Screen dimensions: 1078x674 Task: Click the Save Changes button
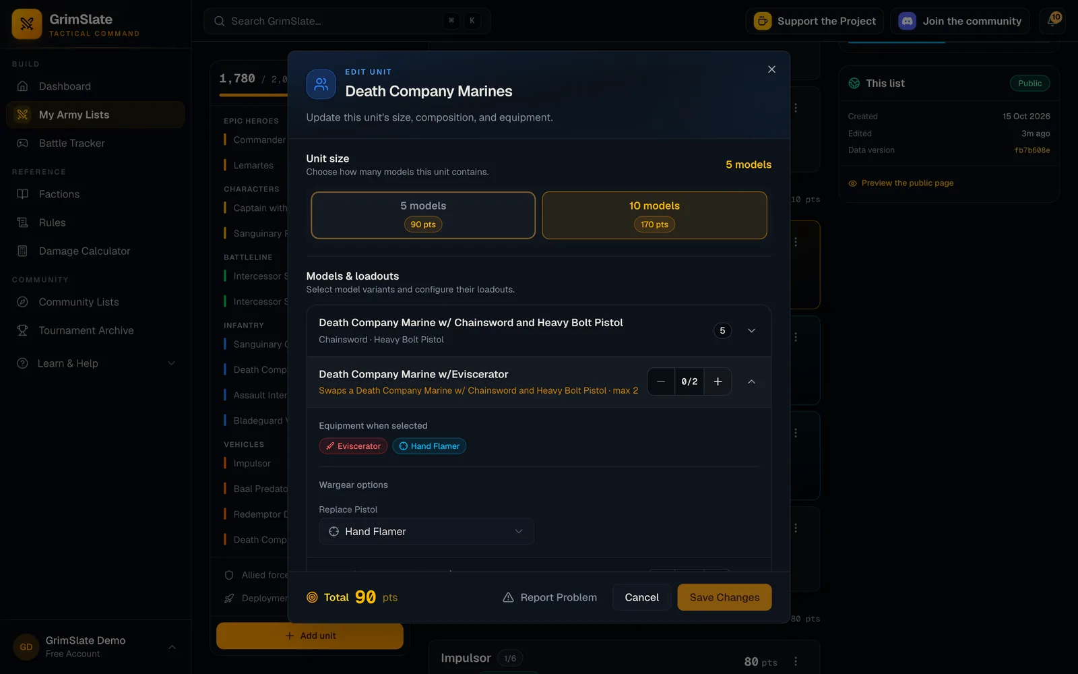click(x=724, y=597)
